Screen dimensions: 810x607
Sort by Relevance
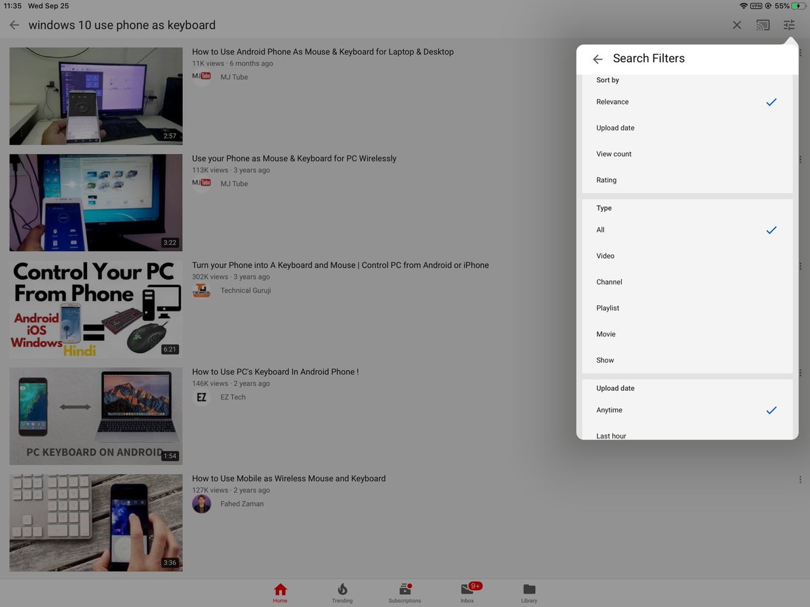[687, 102]
